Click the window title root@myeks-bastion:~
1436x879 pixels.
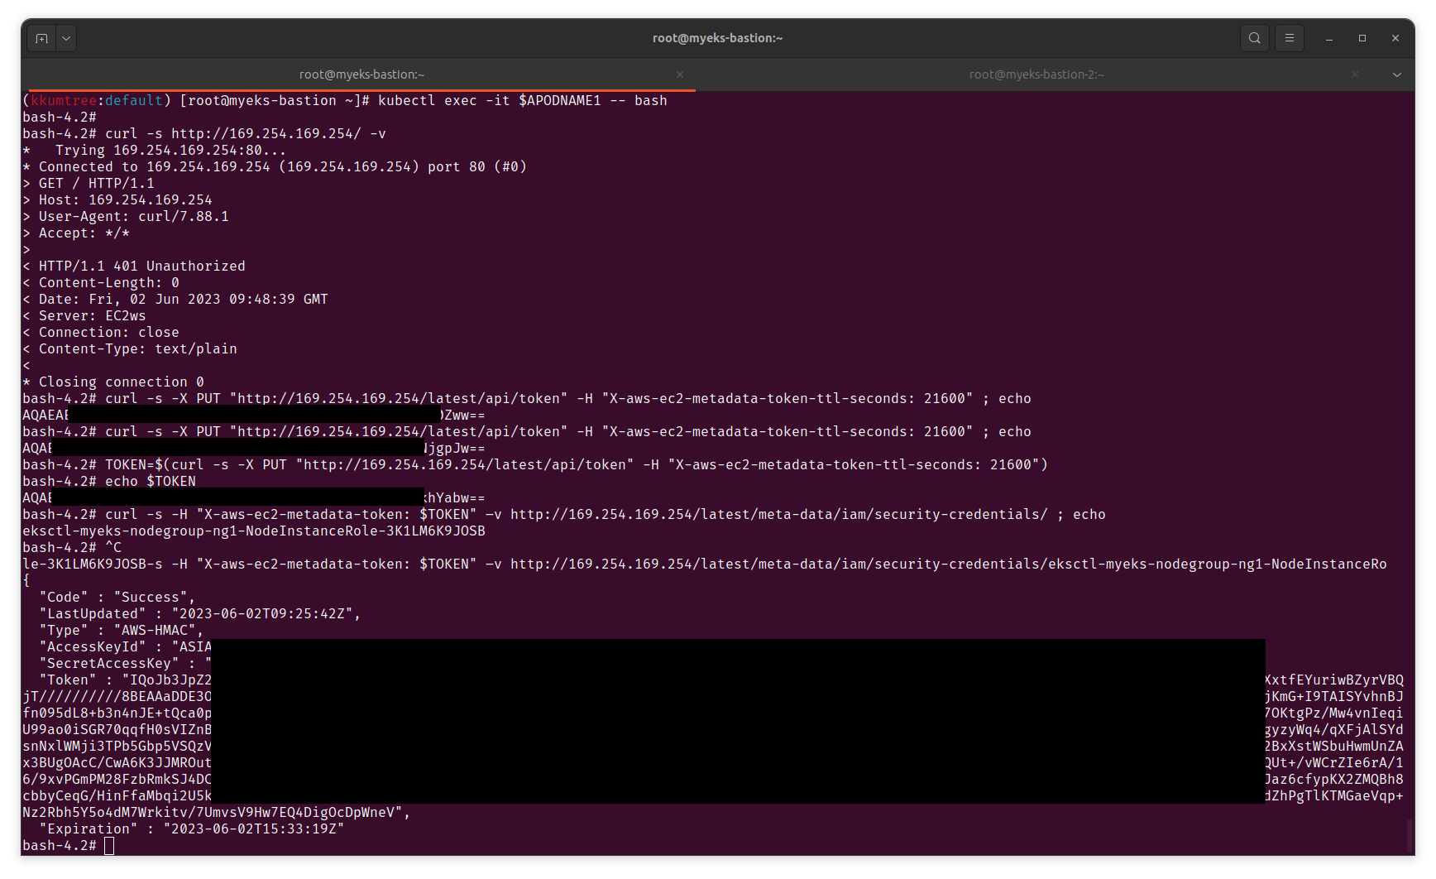[x=717, y=38]
